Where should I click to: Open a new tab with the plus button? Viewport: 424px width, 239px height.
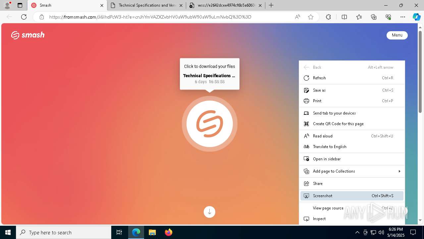pos(271,5)
